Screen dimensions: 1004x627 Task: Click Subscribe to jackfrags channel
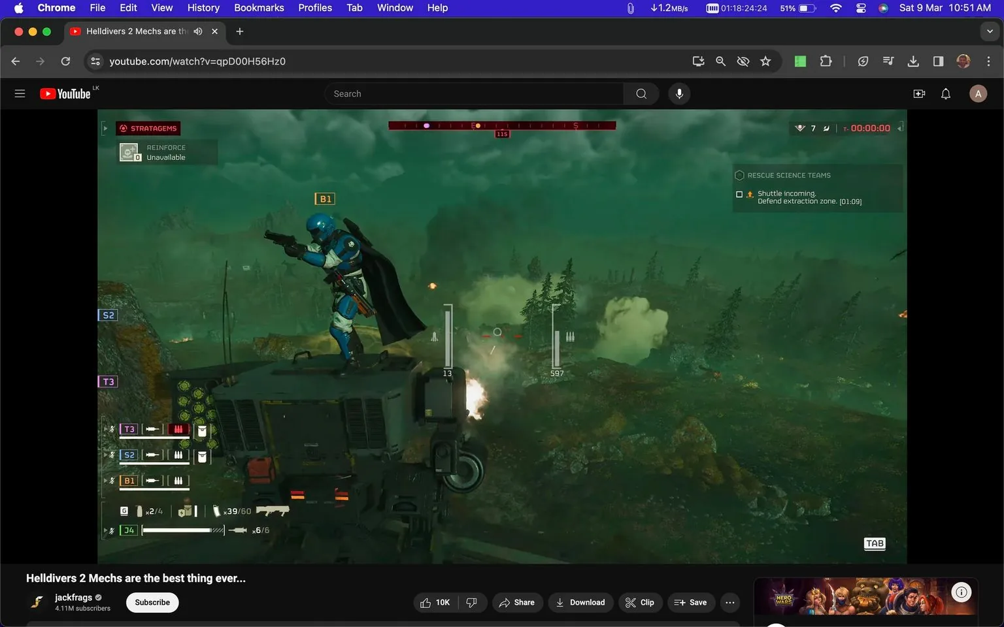pos(152,602)
